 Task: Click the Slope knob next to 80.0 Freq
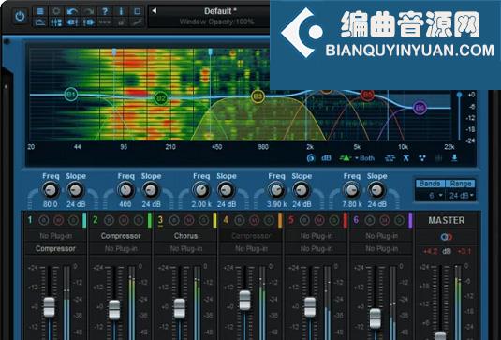(76, 190)
